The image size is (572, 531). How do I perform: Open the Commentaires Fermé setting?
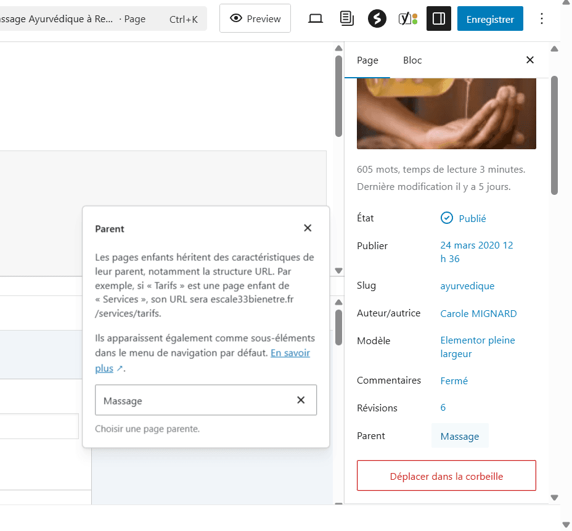coord(454,381)
